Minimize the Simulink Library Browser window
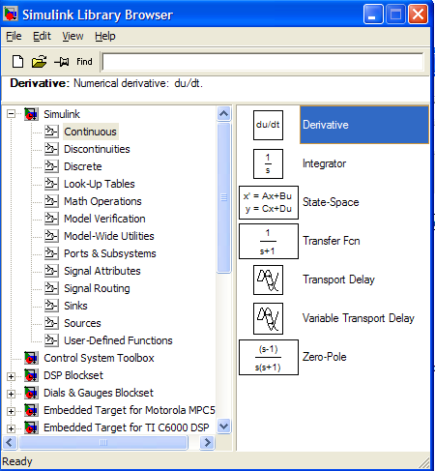 tap(373, 15)
